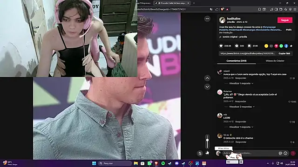Go to next video with down arrow
This screenshot has height=167, width=298.
[207, 87]
